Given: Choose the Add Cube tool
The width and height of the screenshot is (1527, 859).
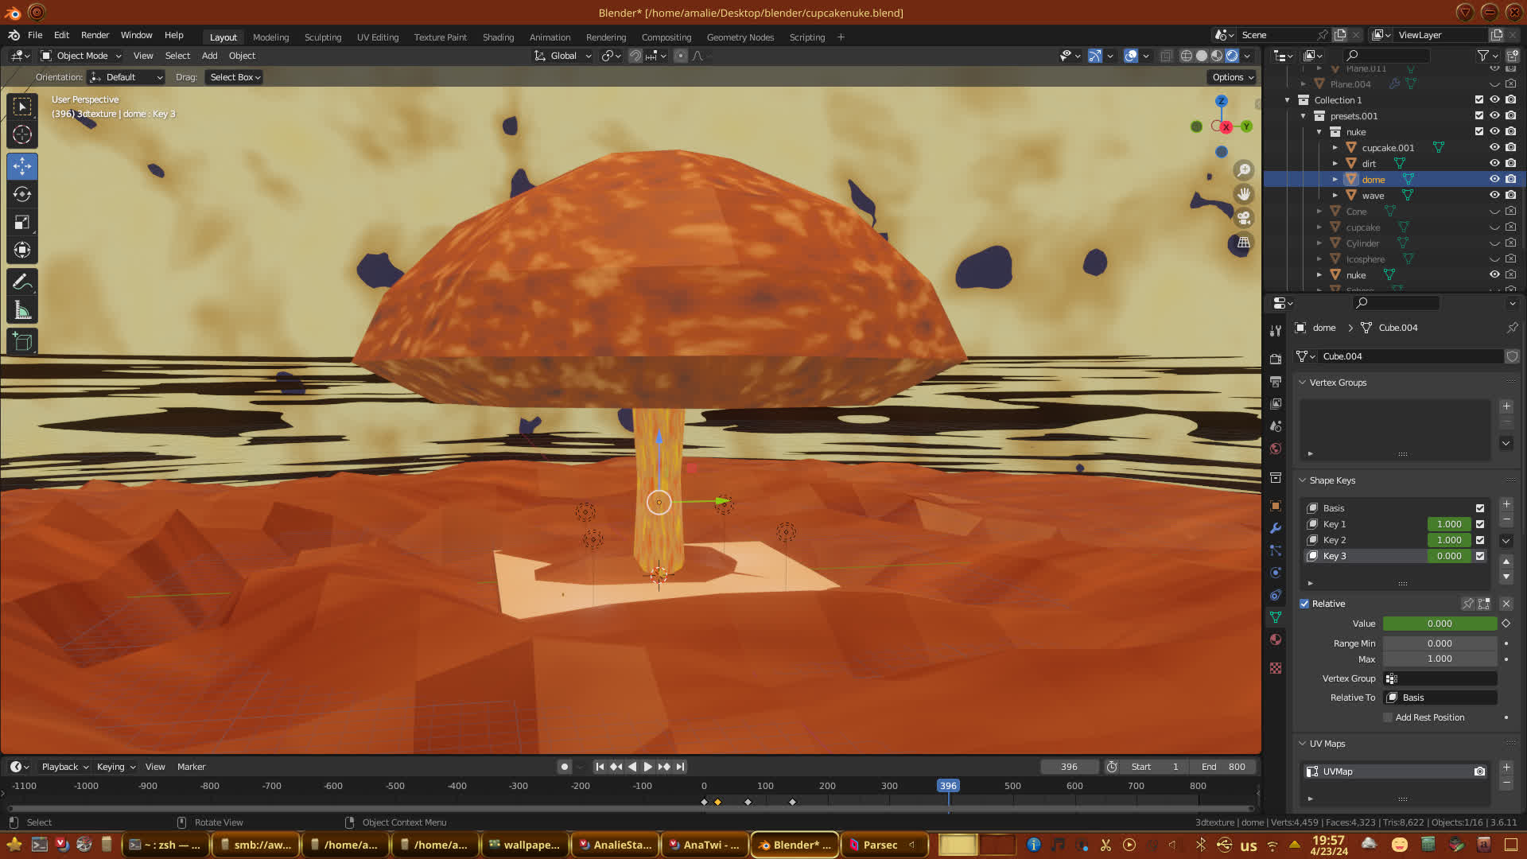Looking at the screenshot, I should [22, 342].
